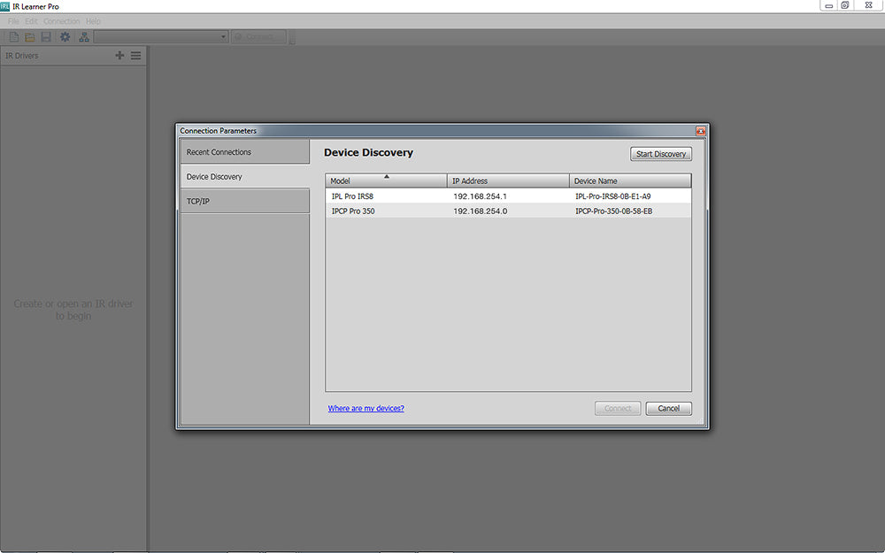Sort by the Device Name column header

click(630, 180)
